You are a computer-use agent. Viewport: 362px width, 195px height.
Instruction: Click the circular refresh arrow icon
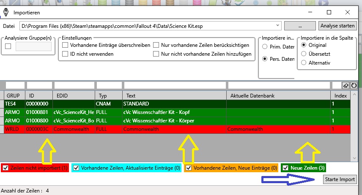click(x=354, y=86)
